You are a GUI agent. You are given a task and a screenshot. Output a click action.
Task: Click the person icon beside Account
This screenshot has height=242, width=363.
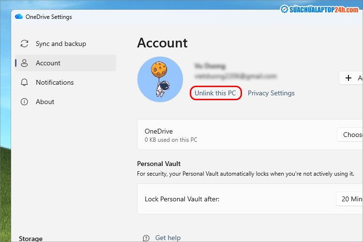click(x=24, y=63)
